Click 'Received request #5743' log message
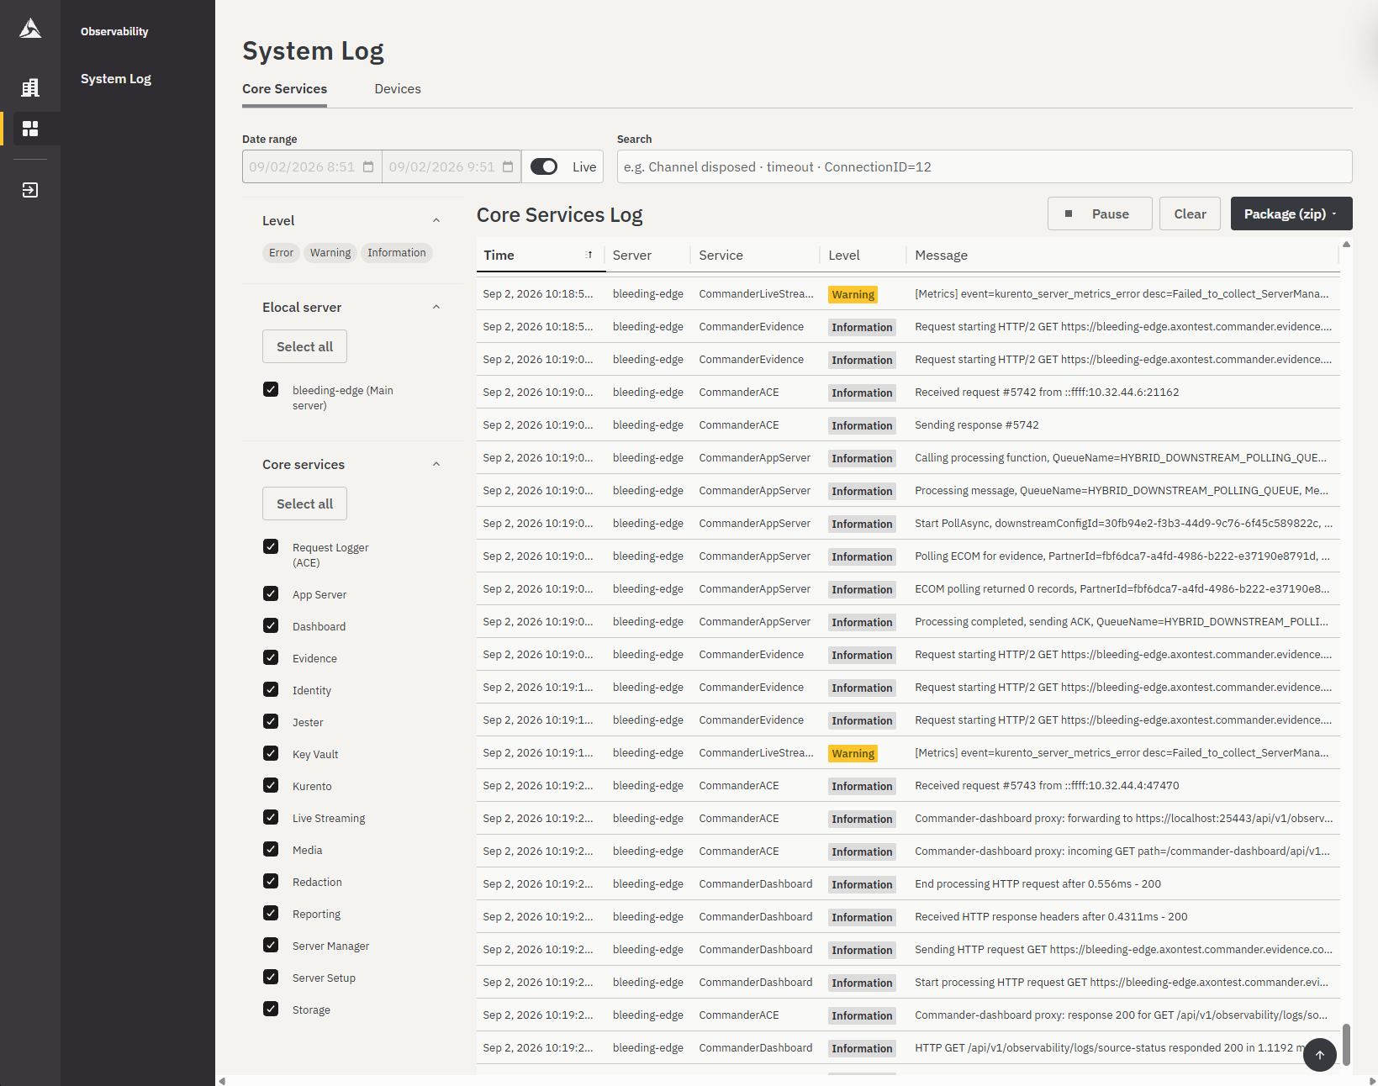The height and width of the screenshot is (1086, 1378). pyautogui.click(x=1047, y=785)
